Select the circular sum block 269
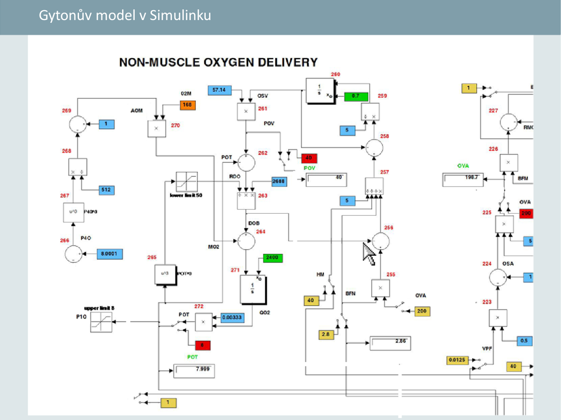 pos(78,125)
